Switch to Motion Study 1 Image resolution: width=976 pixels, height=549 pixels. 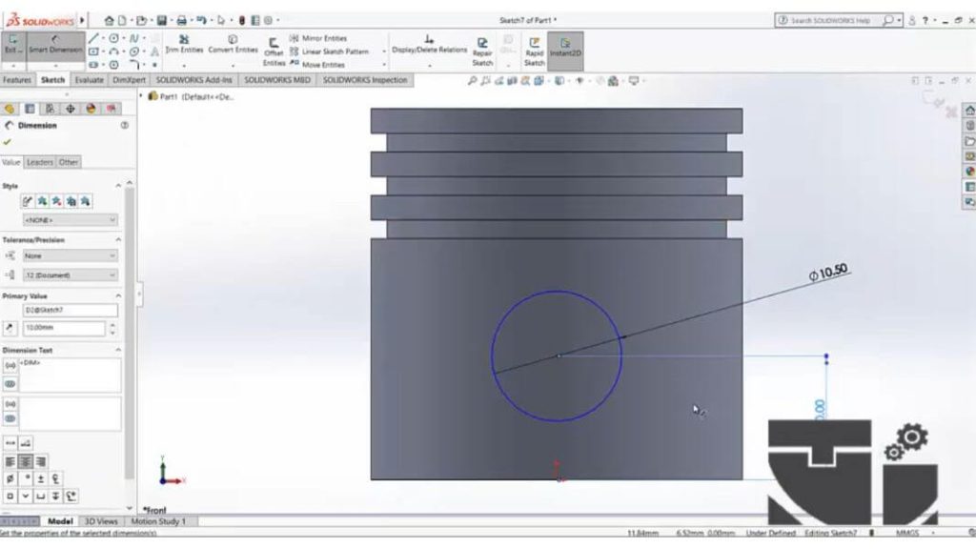point(160,521)
